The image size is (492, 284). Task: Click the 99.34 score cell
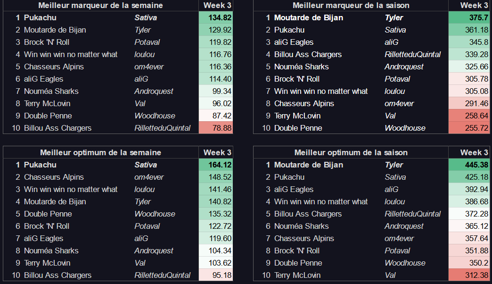(x=217, y=91)
